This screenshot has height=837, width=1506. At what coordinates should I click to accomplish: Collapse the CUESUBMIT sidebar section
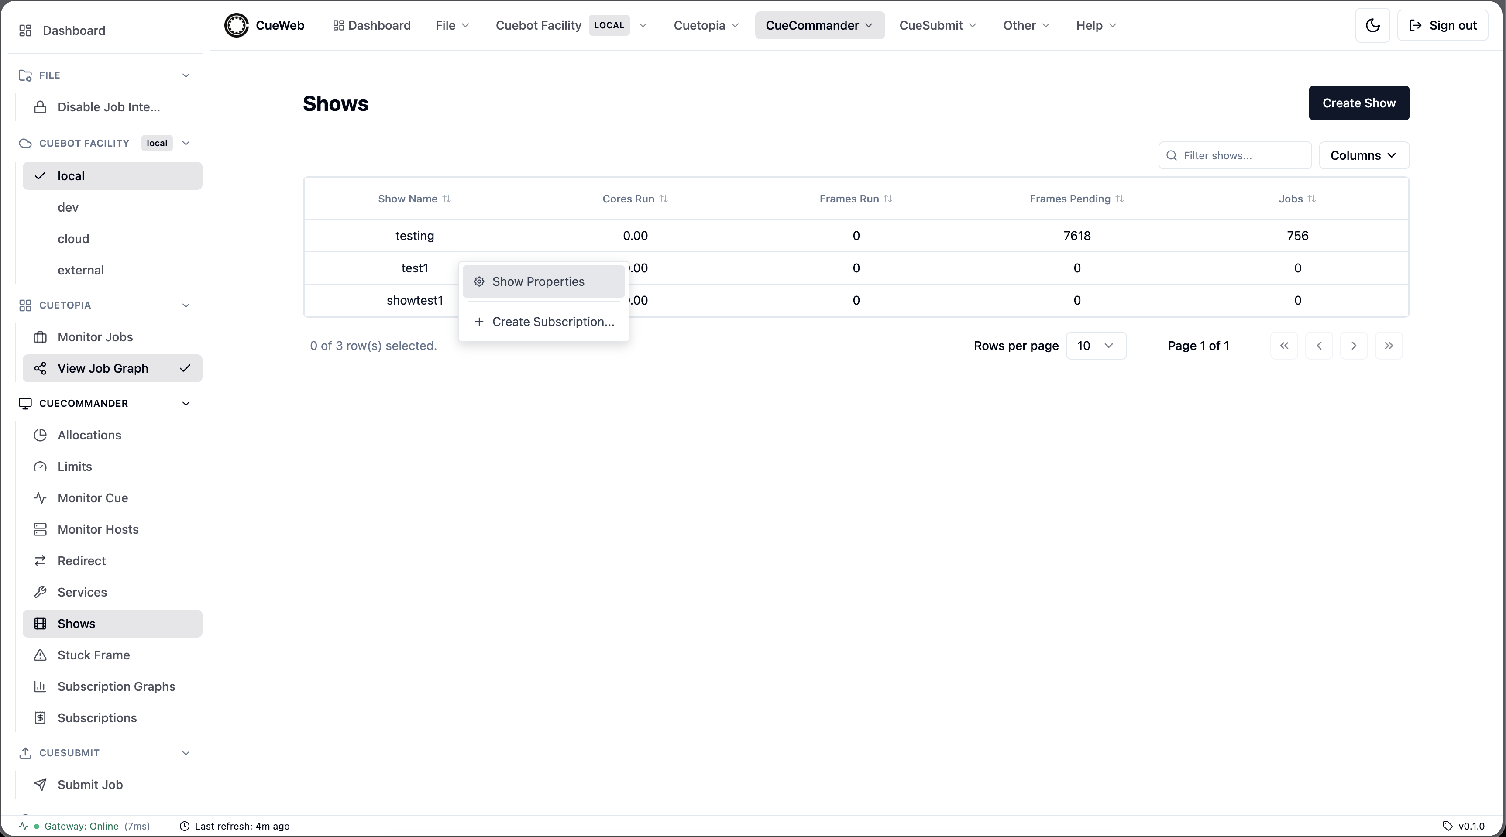click(186, 753)
